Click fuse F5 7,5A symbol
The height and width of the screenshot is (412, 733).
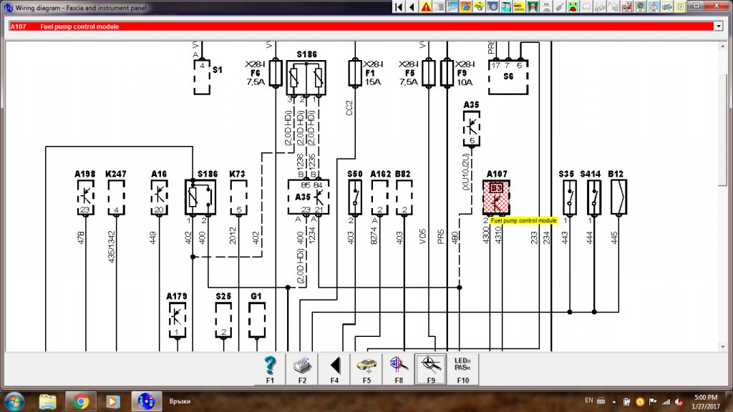pos(429,73)
